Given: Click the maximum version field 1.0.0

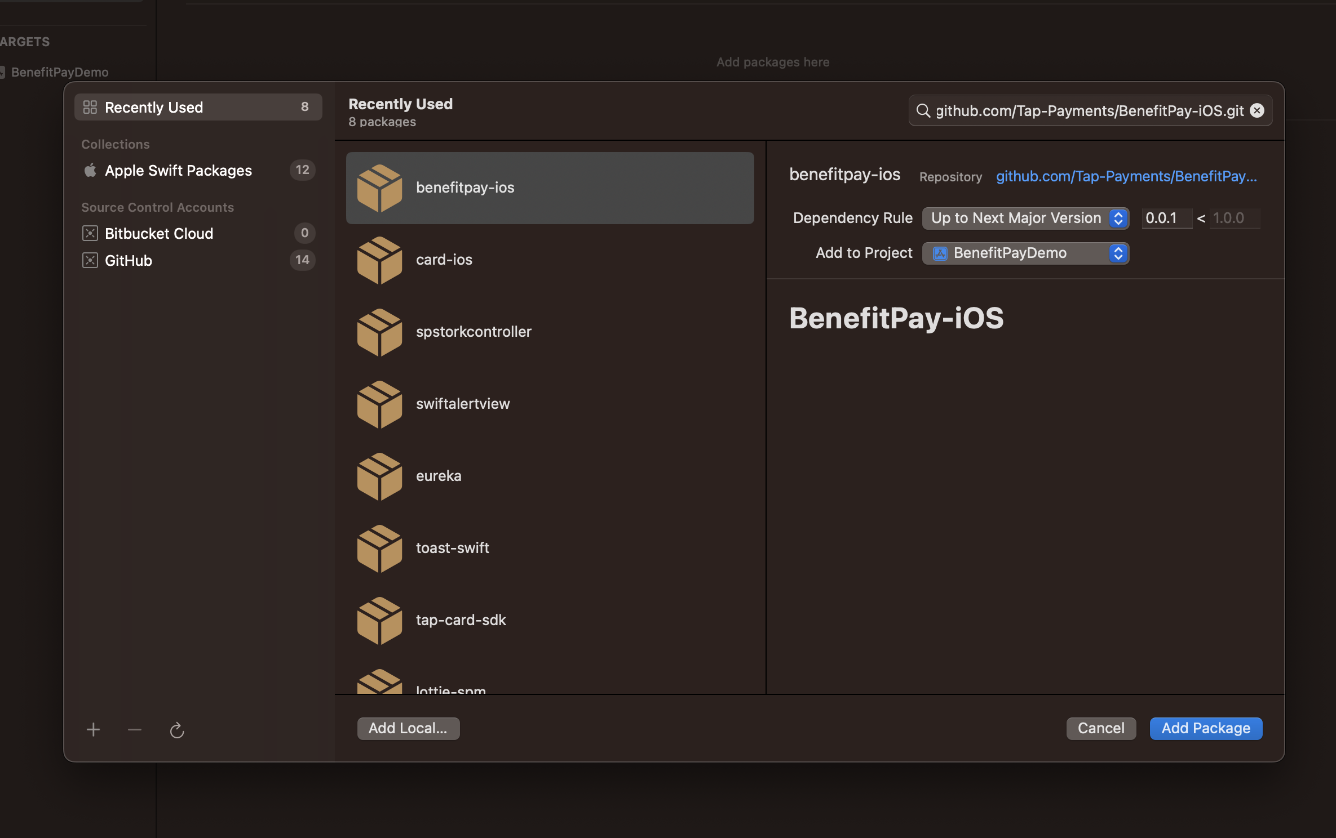Looking at the screenshot, I should [x=1235, y=219].
